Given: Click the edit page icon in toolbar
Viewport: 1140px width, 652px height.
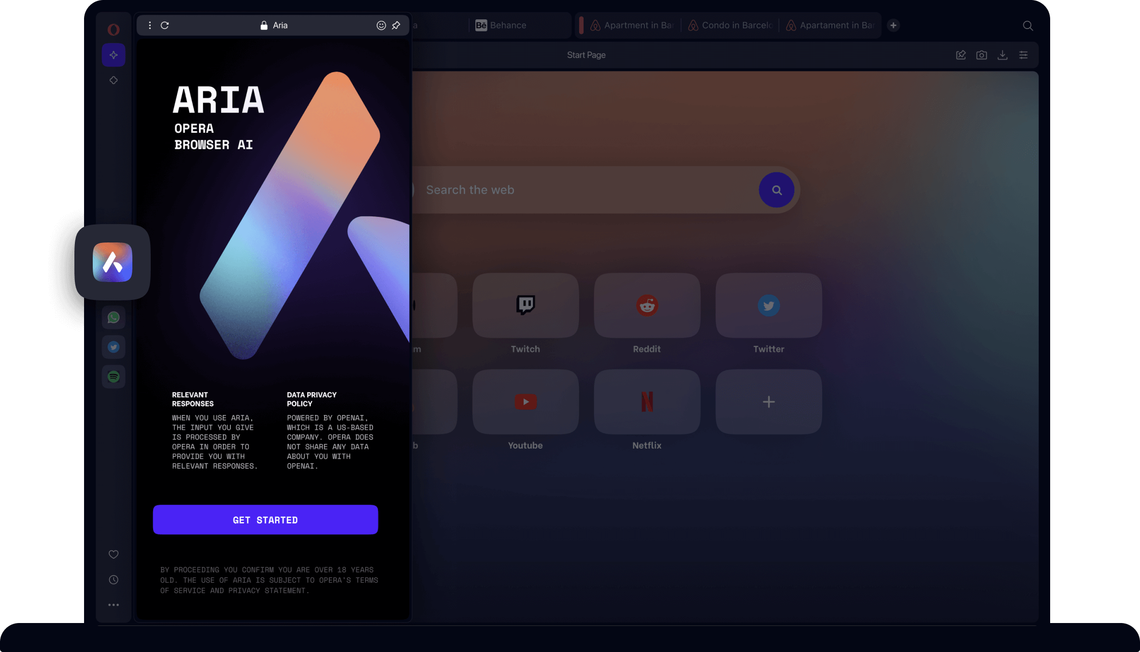Looking at the screenshot, I should click(961, 55).
